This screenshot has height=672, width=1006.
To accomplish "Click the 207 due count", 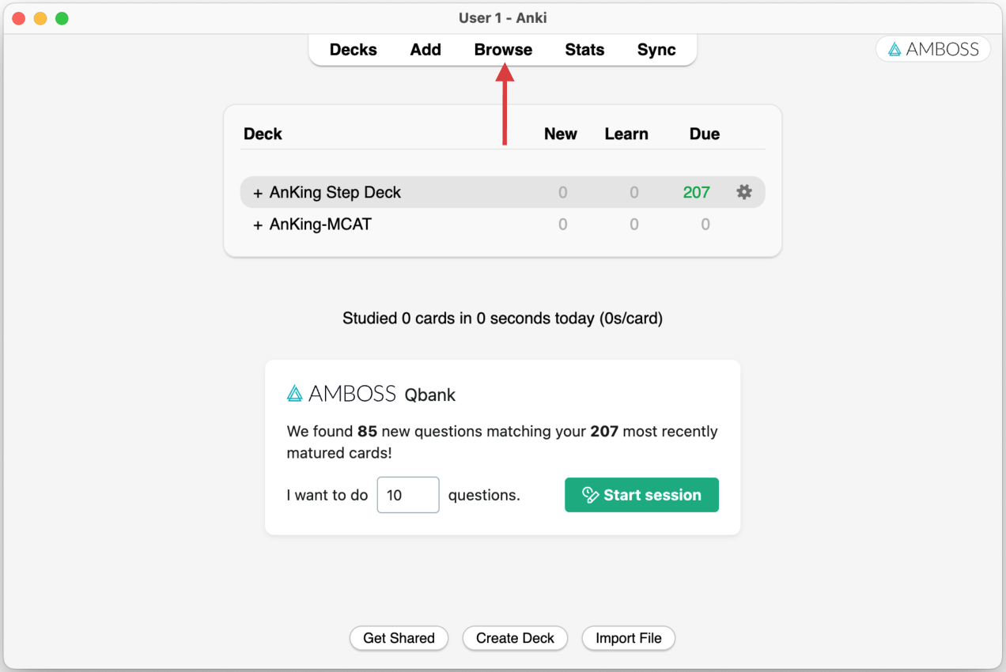I will [697, 192].
